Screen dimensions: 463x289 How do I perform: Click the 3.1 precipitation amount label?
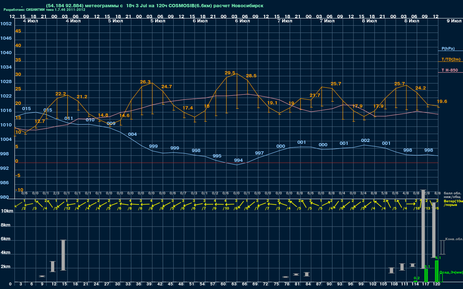tap(427, 266)
